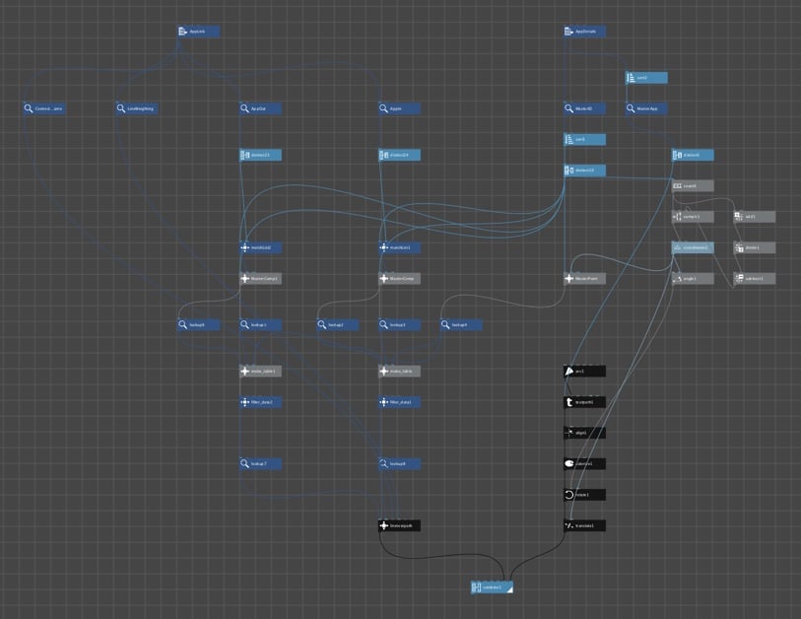Select the add1 math node

coord(755,217)
